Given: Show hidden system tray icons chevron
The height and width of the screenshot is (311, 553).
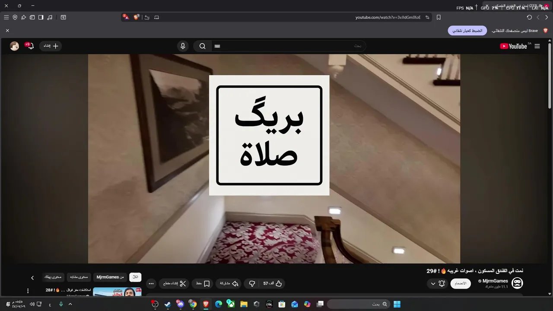Looking at the screenshot, I should pyautogui.click(x=70, y=304).
